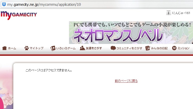Click the ネオロマンスノベル banner ad
This screenshot has height=109, width=193.
tap(131, 33)
